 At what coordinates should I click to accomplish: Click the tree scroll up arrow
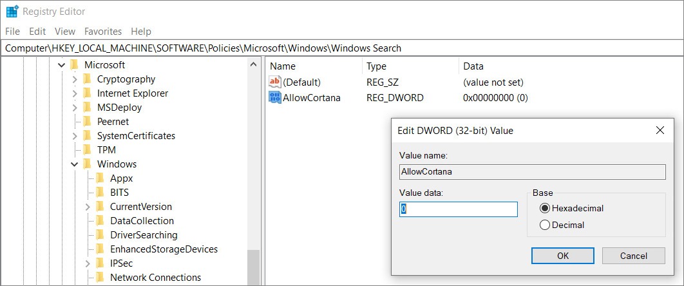click(253, 64)
